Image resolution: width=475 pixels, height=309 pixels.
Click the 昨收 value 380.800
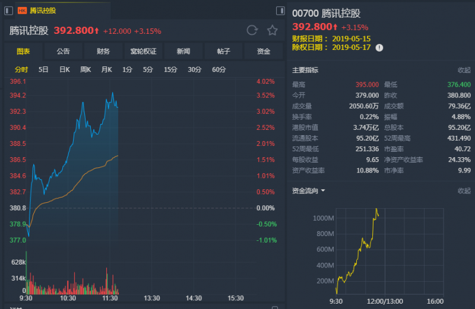[459, 95]
